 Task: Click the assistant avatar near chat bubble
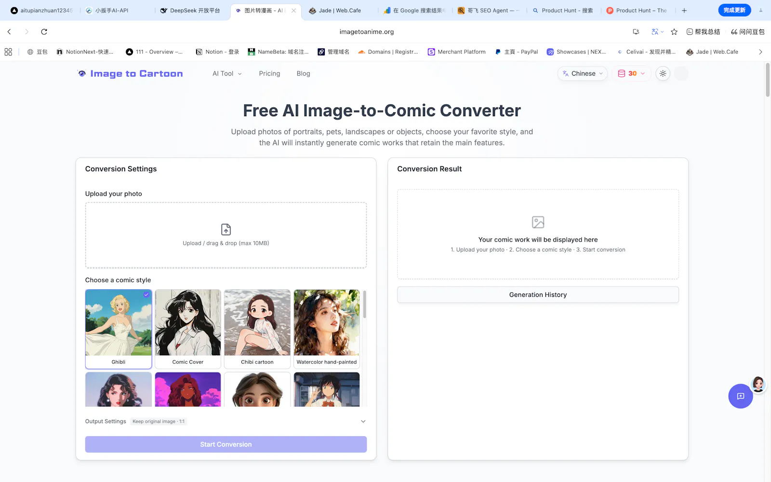(x=758, y=384)
